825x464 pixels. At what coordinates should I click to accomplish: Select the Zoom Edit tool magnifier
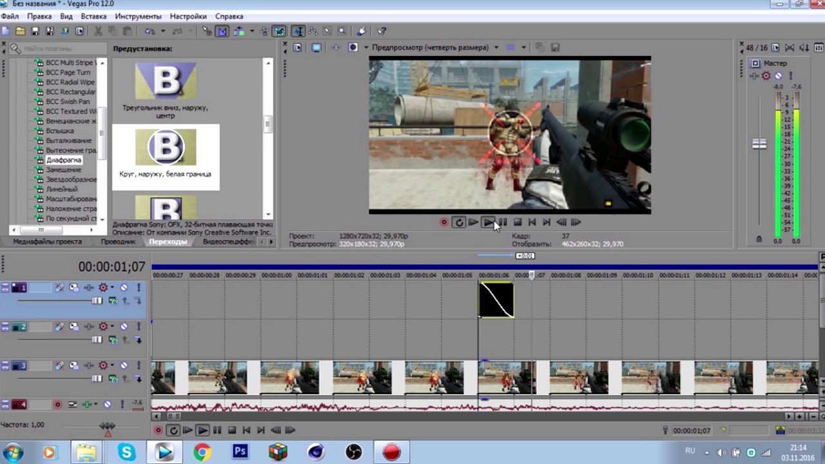(342, 31)
